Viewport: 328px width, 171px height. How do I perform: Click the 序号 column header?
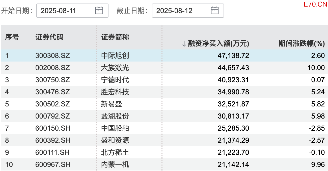[12, 37]
